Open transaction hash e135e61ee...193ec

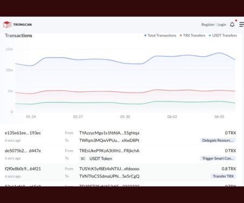click(23, 133)
